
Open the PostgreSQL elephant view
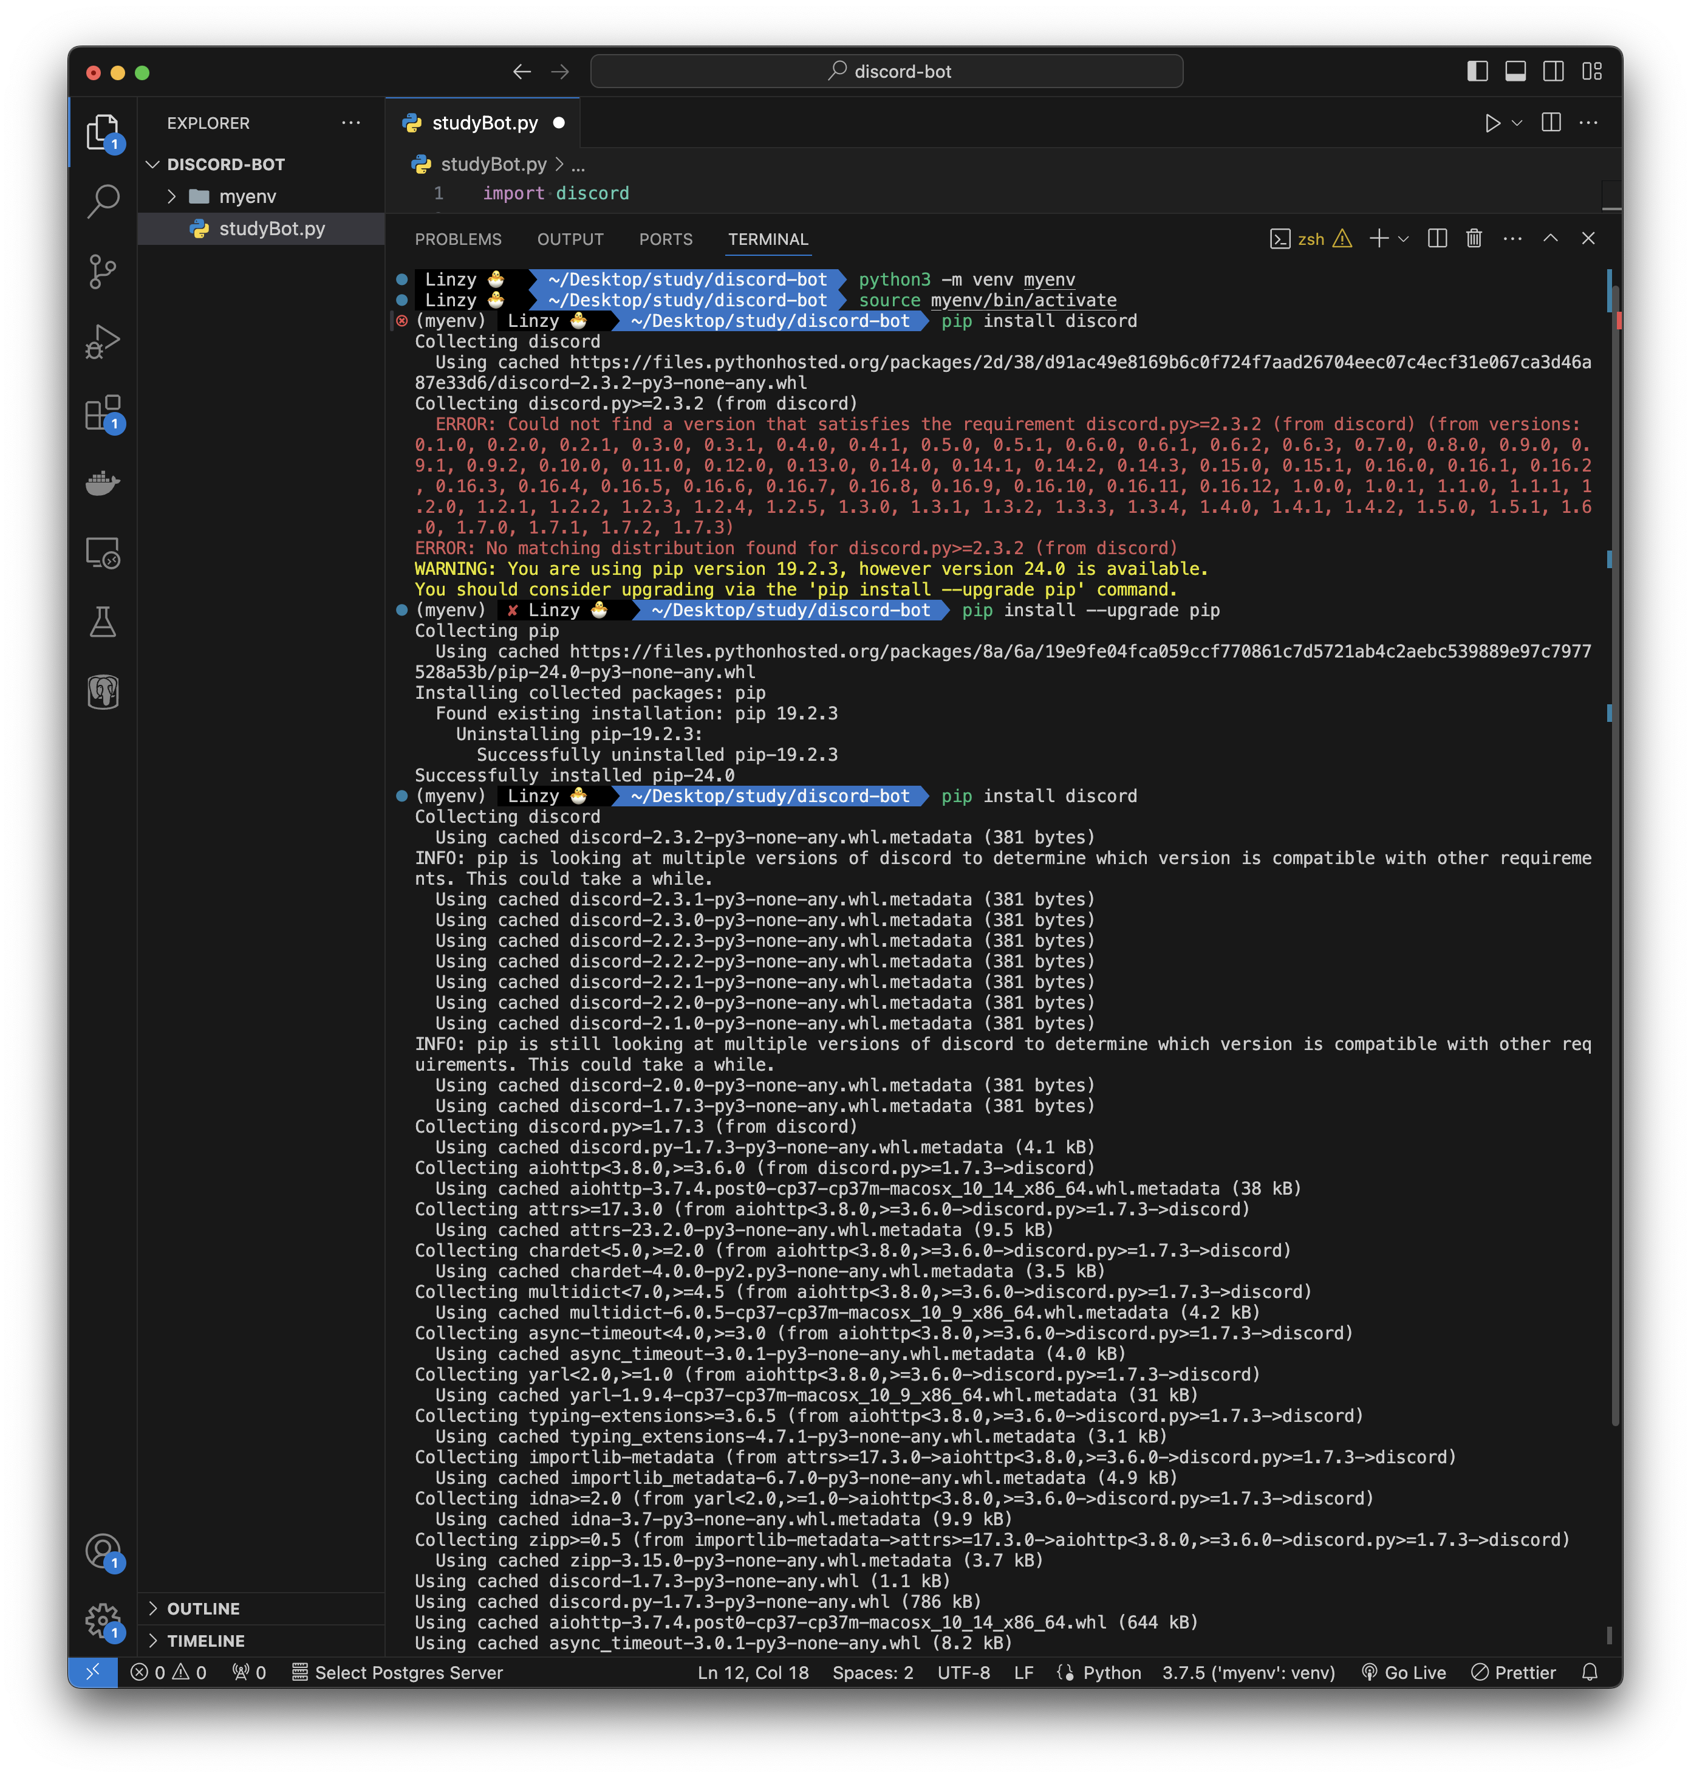point(103,693)
